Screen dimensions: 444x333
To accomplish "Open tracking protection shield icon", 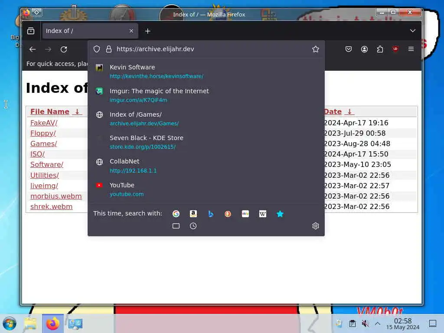I will pos(97,49).
